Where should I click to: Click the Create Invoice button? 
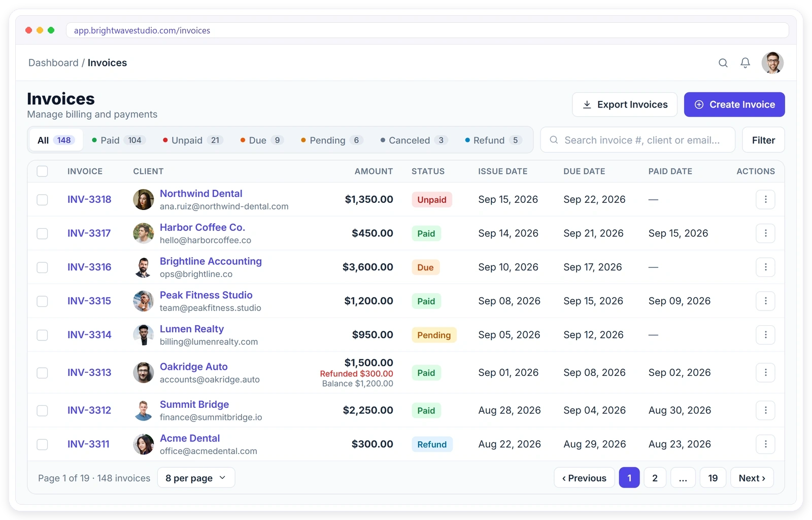tap(734, 105)
